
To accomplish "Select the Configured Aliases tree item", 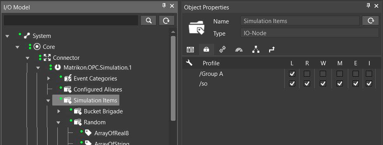I will pyautogui.click(x=98, y=90).
